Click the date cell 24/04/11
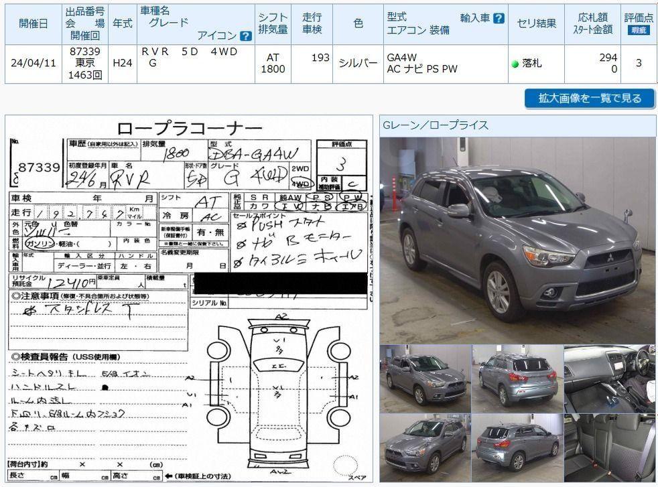658x487 pixels. tap(33, 64)
